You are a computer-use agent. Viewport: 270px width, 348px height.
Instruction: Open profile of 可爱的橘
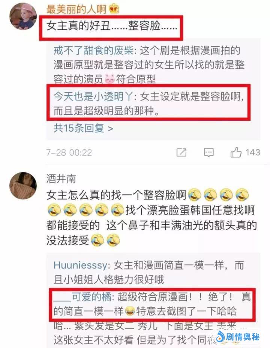click(82, 297)
